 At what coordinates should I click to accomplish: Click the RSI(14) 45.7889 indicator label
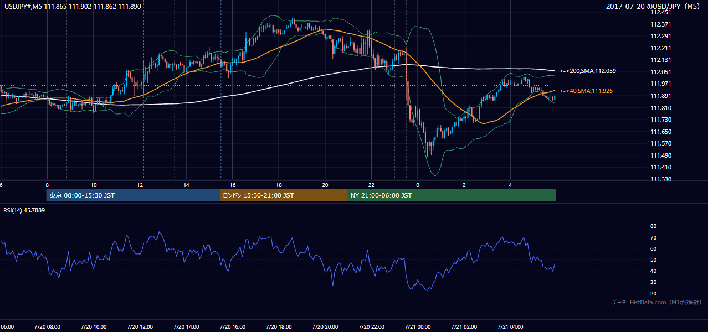coord(24,211)
